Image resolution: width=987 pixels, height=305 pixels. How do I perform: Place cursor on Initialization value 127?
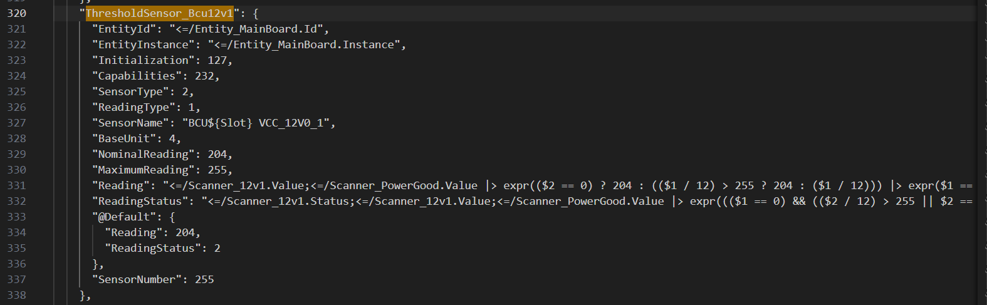tap(217, 60)
